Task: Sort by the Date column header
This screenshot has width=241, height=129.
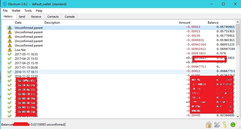Action: tap(28, 23)
